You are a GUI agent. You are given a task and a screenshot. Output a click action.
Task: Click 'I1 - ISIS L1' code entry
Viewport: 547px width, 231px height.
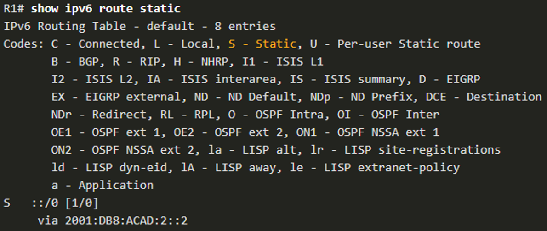tap(290, 61)
